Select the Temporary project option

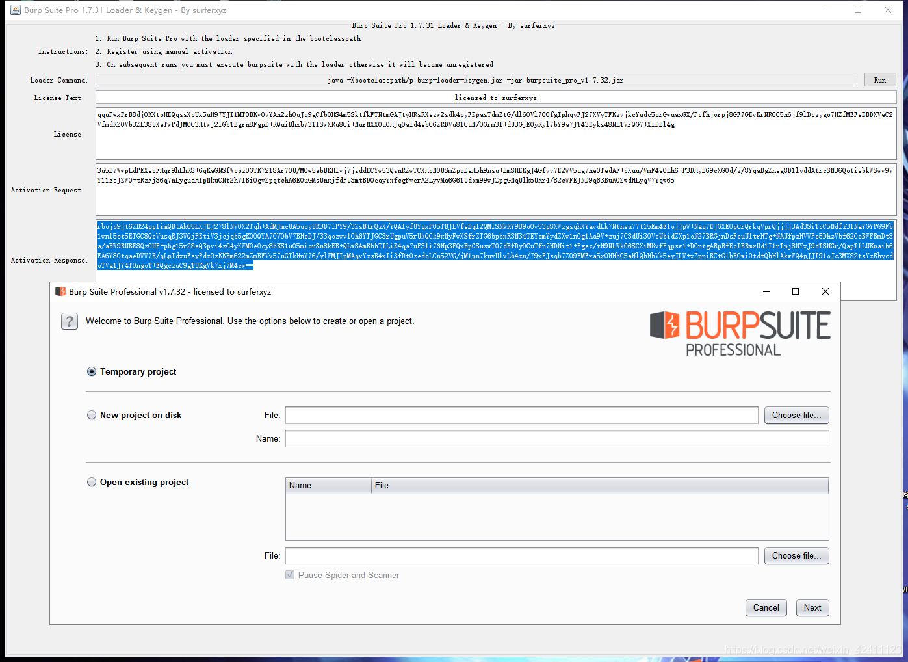click(92, 371)
